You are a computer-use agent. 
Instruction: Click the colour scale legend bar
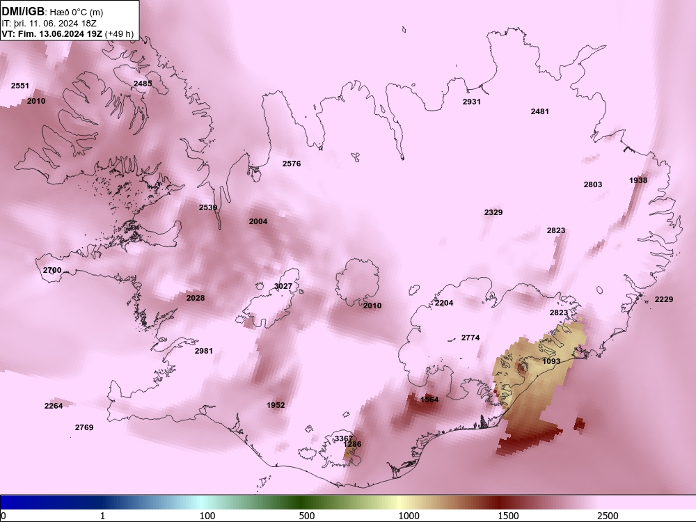tap(348, 503)
